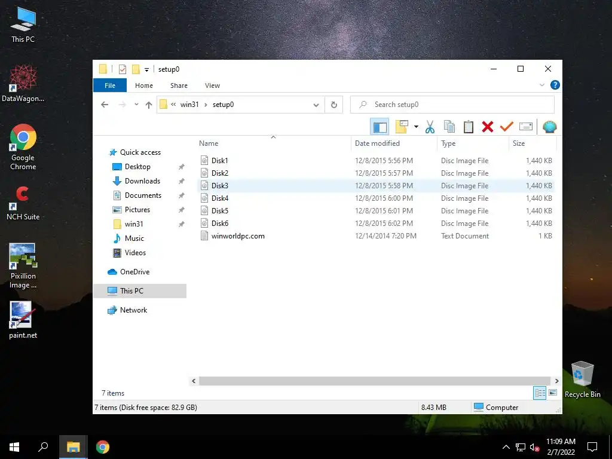Click win31 in the address path

pos(189,105)
